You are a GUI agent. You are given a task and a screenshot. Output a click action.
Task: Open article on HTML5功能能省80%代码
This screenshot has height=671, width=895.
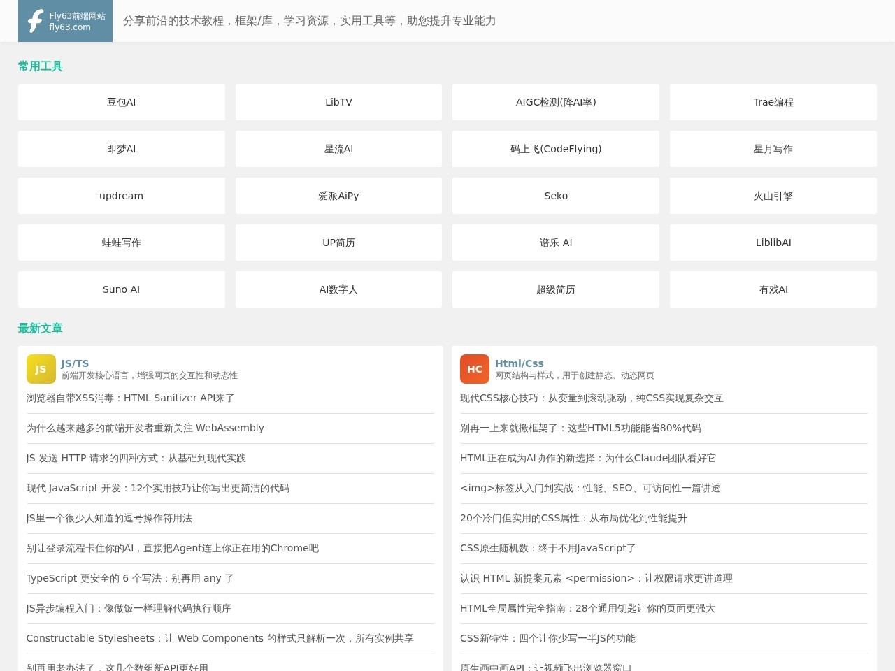(580, 428)
